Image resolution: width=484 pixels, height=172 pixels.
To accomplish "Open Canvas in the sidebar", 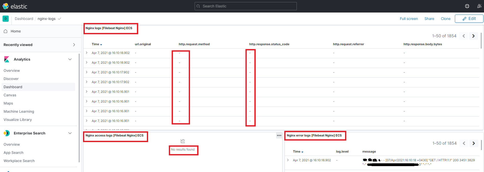I will [10, 95].
